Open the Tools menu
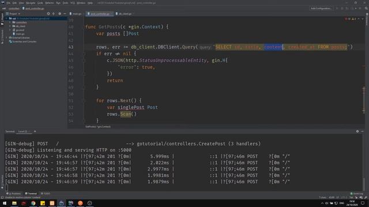 [x=65, y=3]
